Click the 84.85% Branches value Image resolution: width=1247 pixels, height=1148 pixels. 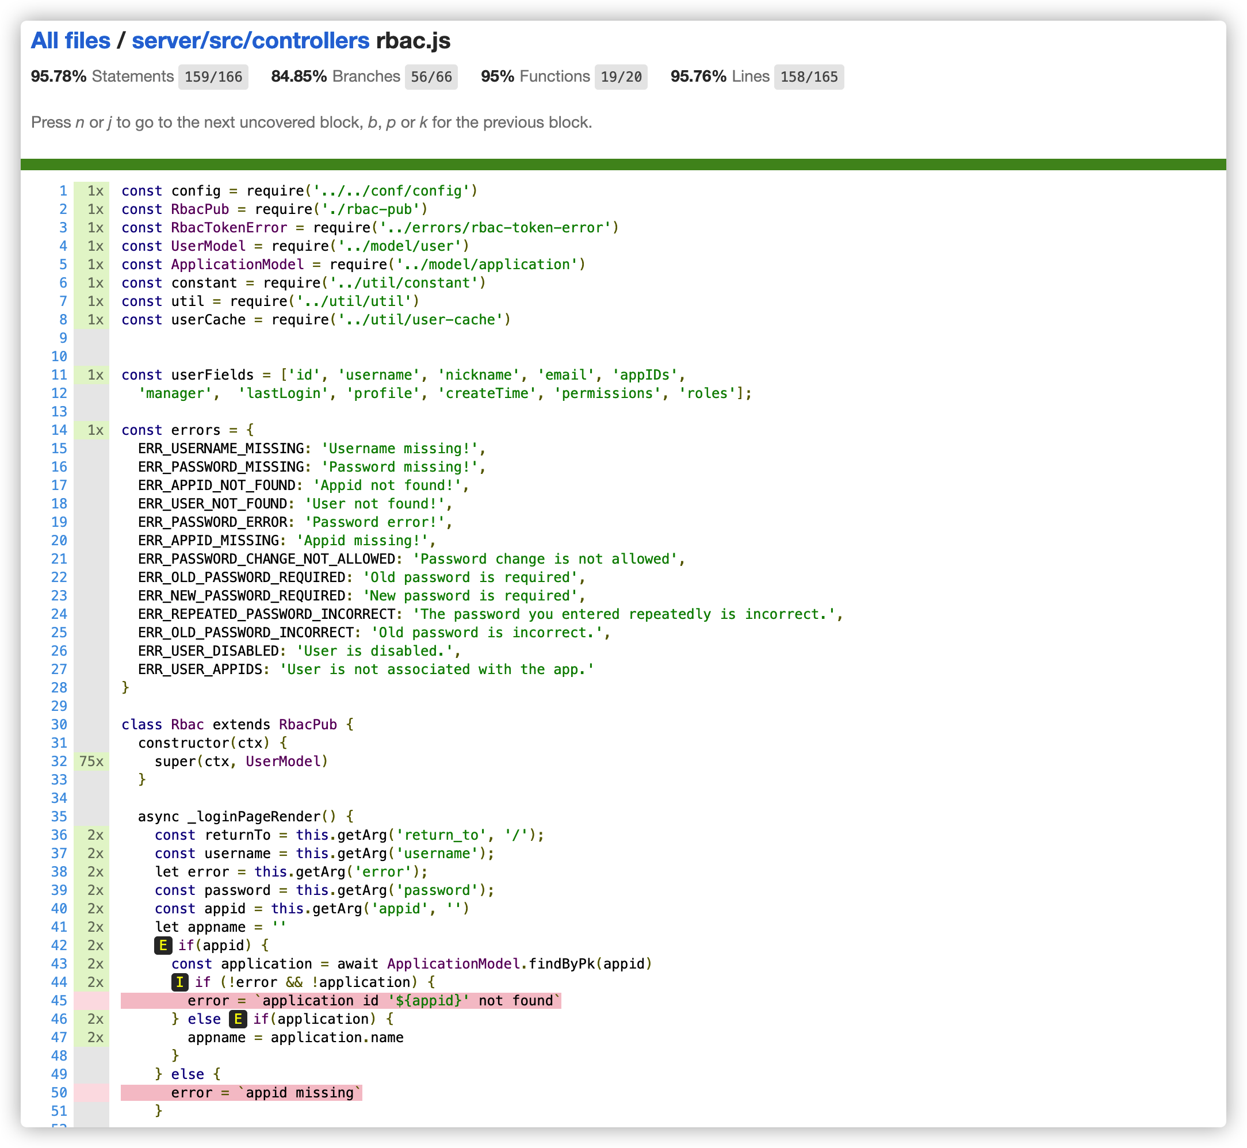[x=299, y=76]
